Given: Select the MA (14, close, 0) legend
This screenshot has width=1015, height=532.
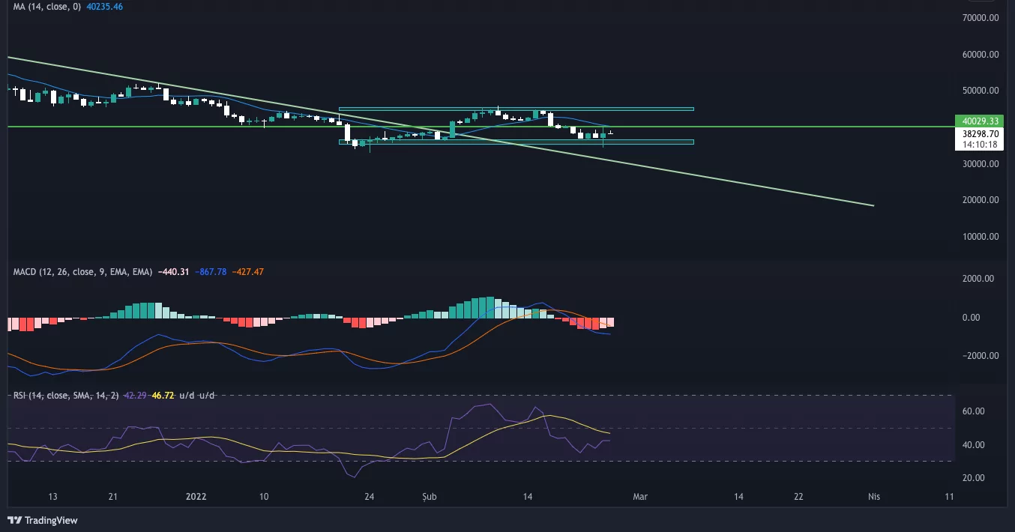Looking at the screenshot, I should (47, 6).
